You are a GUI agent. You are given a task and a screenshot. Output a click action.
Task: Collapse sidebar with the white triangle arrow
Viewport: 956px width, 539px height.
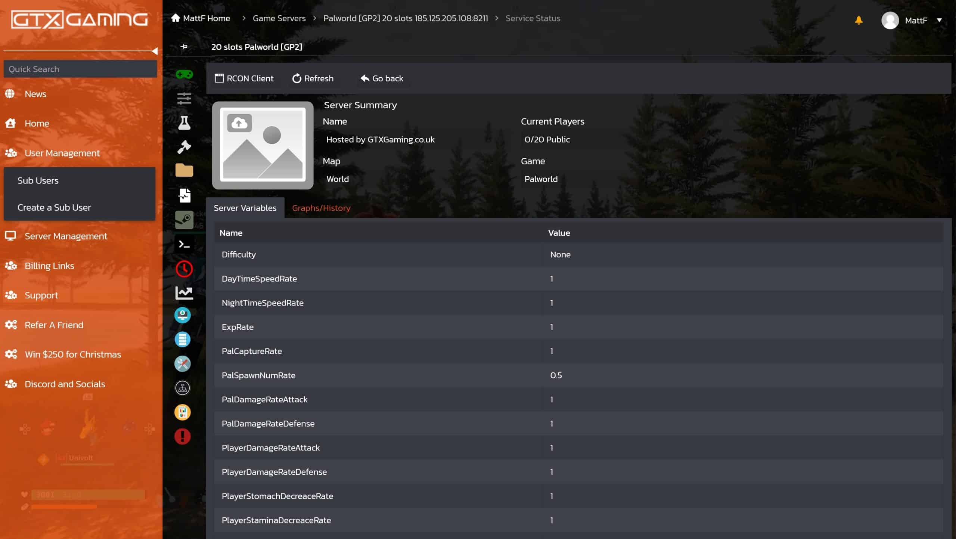click(x=155, y=50)
